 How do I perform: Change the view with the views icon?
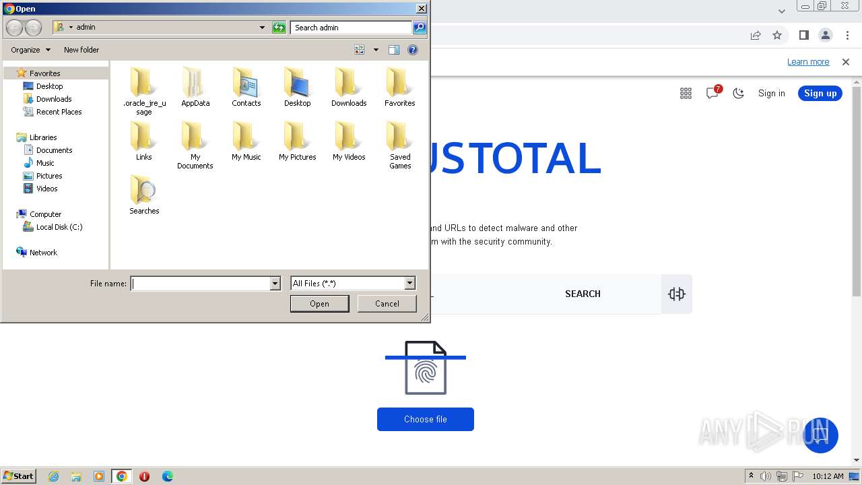point(360,50)
